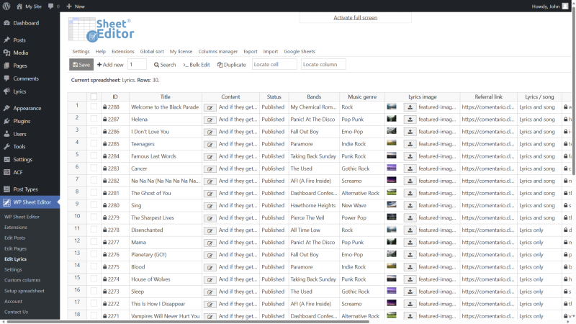The width and height of the screenshot is (576, 324).
Task: Click the Locate cell input field
Action: point(274,64)
